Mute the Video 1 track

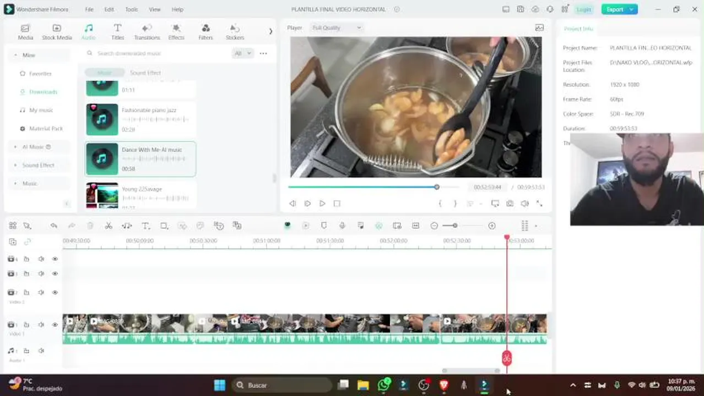point(41,324)
